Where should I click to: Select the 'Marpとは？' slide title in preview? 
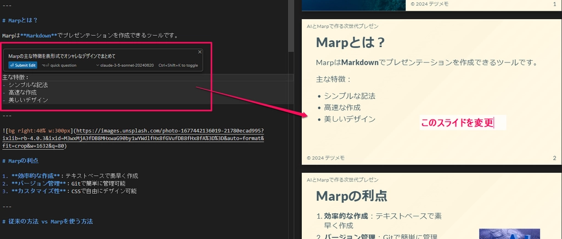point(350,42)
